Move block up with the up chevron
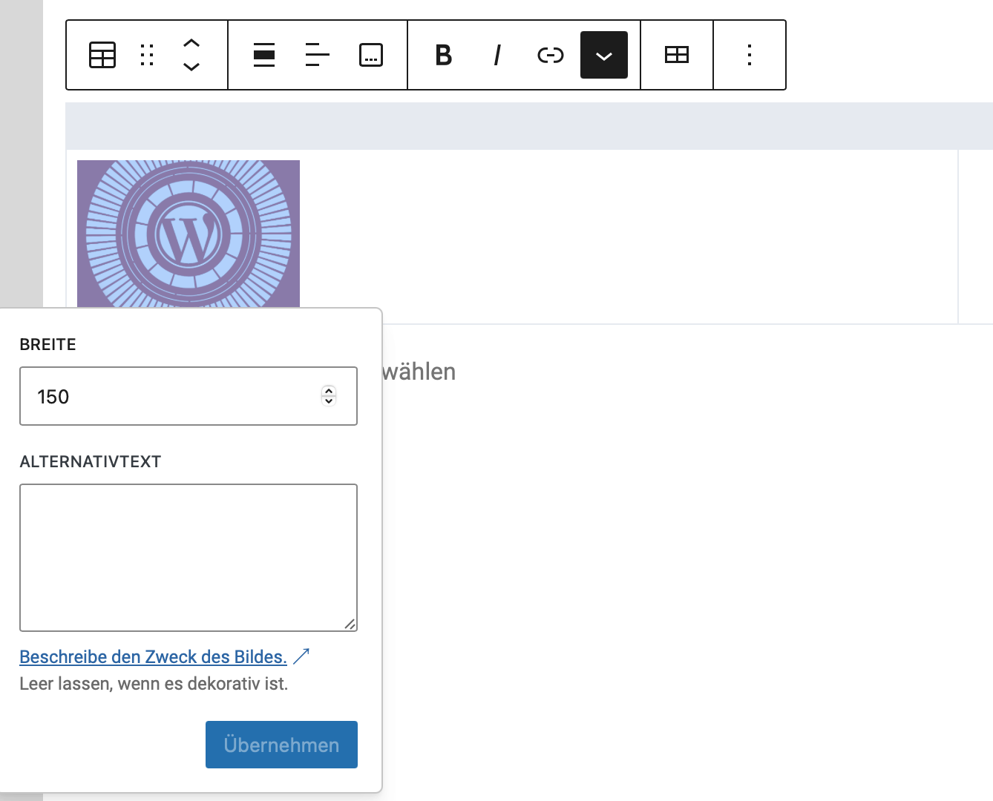The height and width of the screenshot is (801, 993). [191, 43]
